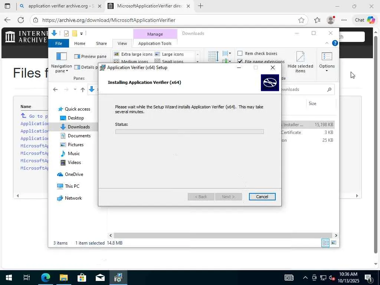Click Explorer up-one-level arrow
The width and height of the screenshot is (380, 285).
[x=83, y=90]
